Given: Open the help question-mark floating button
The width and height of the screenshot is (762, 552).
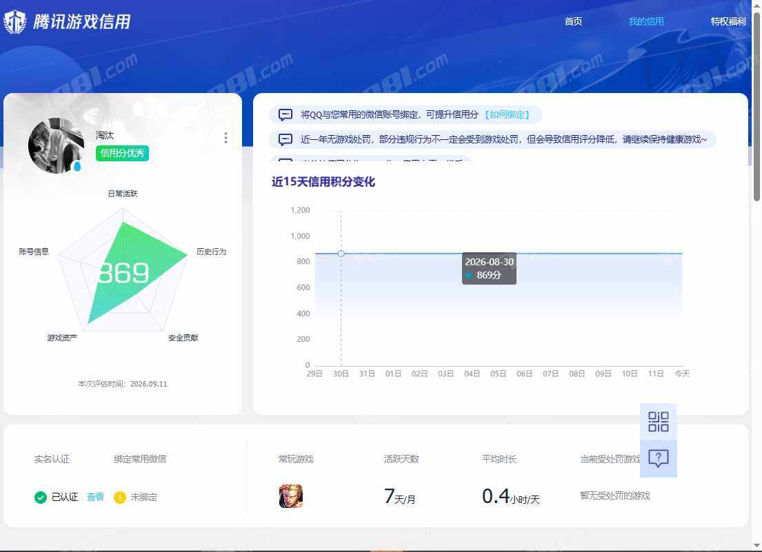Looking at the screenshot, I should coord(658,459).
